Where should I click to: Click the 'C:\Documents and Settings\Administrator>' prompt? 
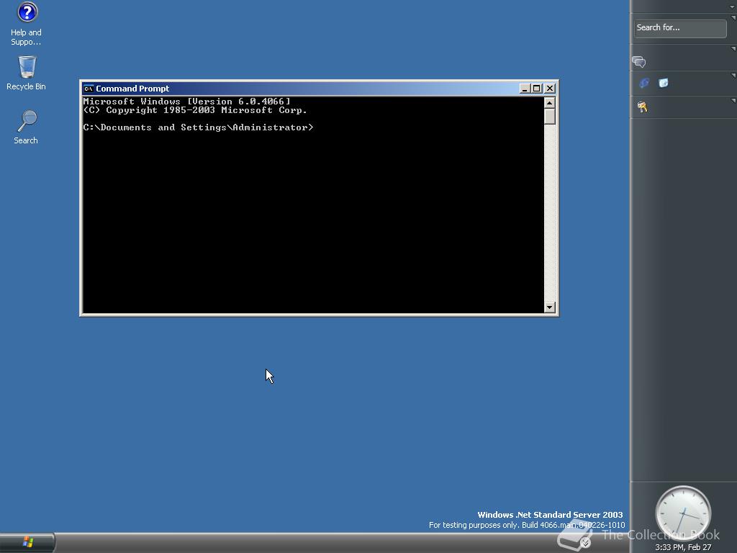[x=198, y=127]
